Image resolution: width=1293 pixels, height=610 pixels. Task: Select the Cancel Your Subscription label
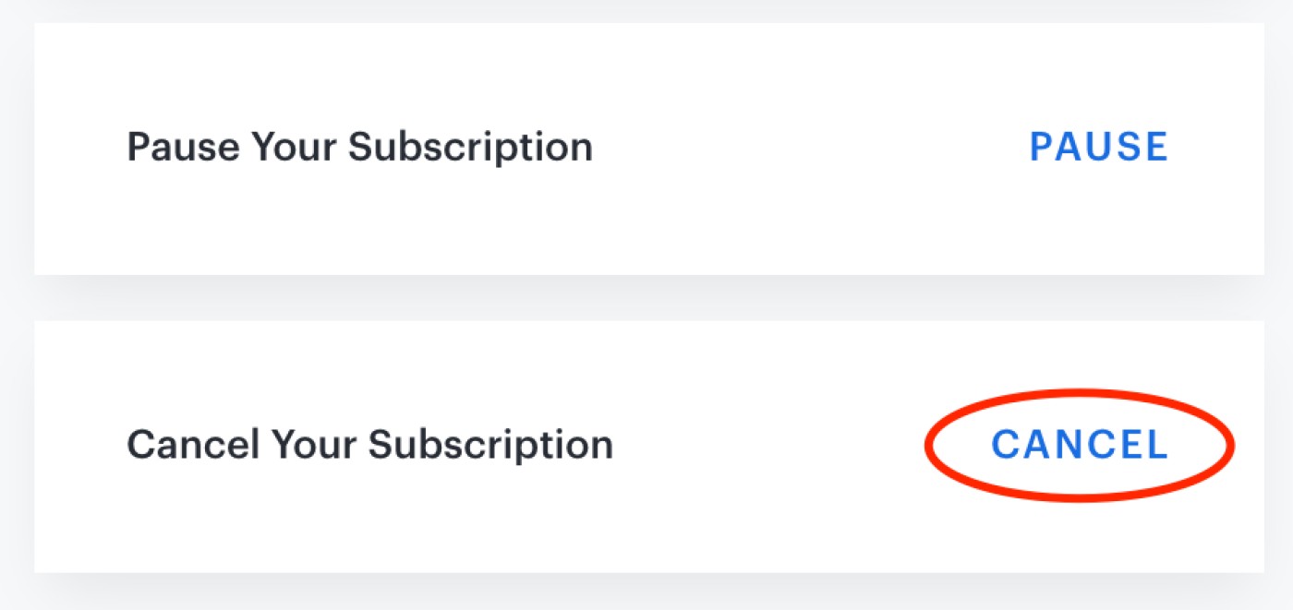coord(369,445)
